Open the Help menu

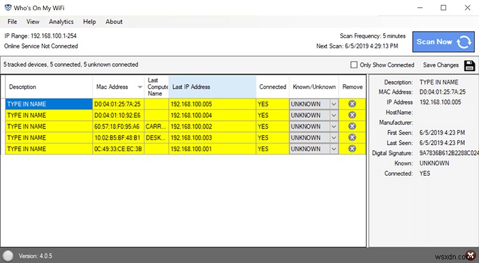tap(89, 22)
